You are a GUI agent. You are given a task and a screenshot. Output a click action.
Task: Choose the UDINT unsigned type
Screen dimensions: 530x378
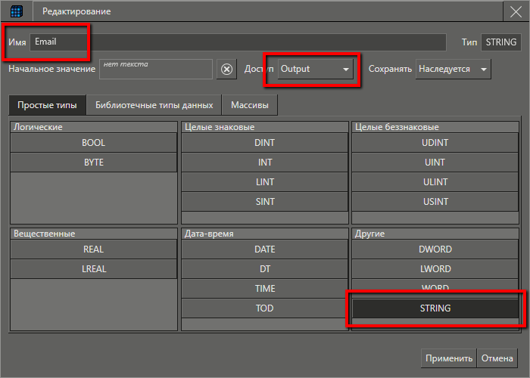(435, 142)
